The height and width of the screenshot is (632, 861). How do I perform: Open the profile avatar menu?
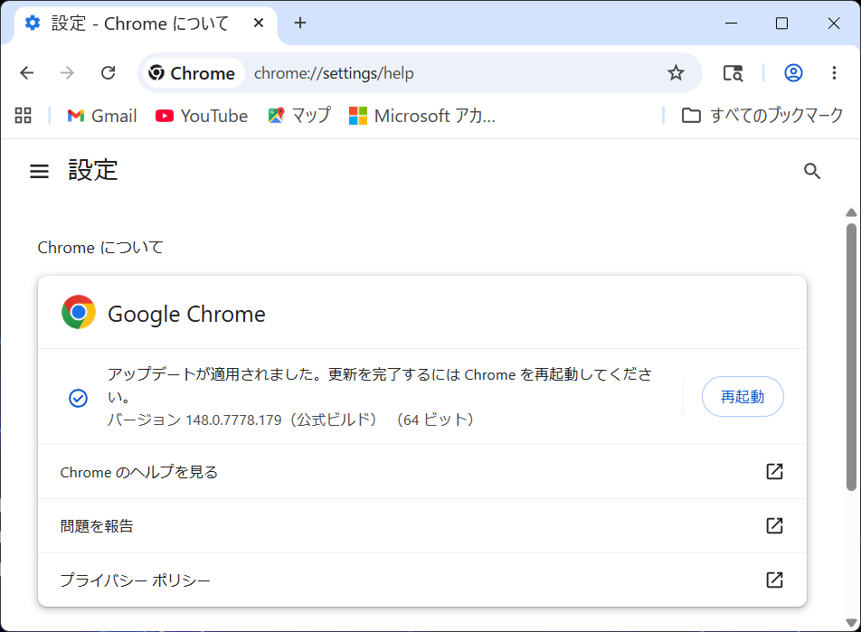(x=793, y=73)
